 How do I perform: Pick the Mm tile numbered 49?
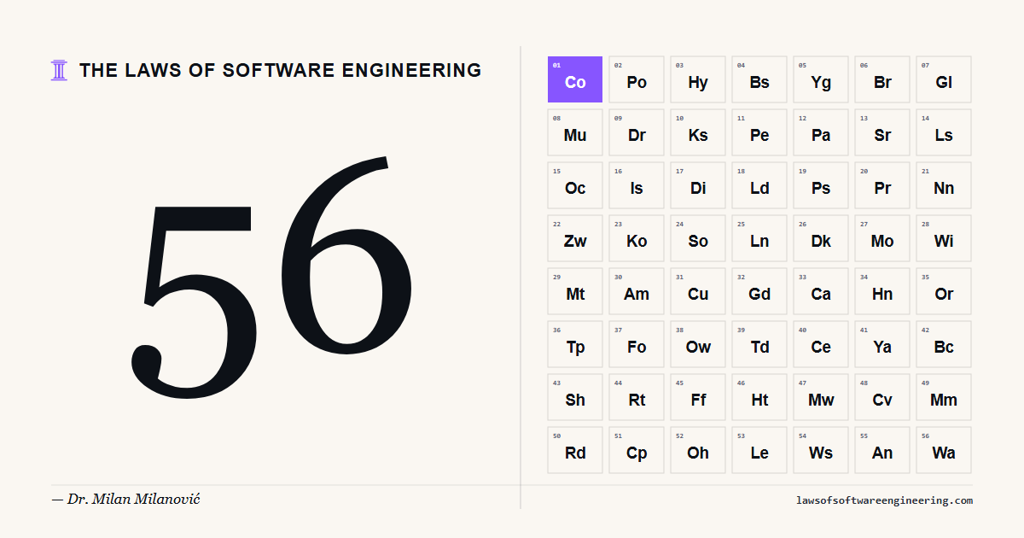(x=944, y=397)
